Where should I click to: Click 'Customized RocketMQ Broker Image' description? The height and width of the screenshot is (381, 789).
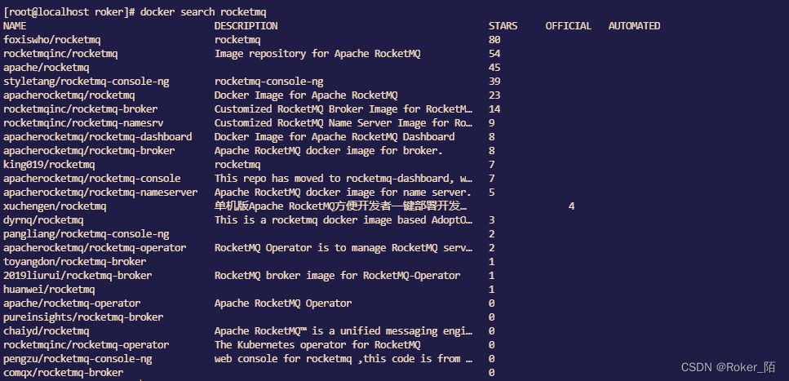coord(344,109)
